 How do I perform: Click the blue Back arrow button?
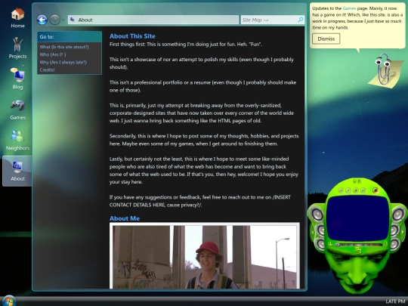(42, 20)
